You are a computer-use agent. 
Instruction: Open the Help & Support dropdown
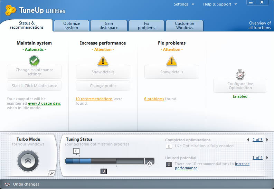point(220,4)
